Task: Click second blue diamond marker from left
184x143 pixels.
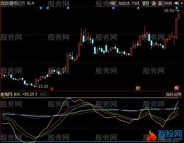Action: (48, 8)
